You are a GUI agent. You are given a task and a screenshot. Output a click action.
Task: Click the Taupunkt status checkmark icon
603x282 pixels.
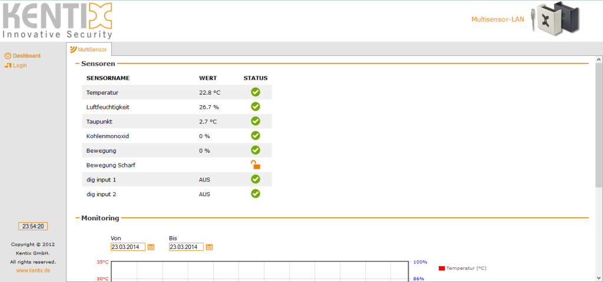click(256, 121)
